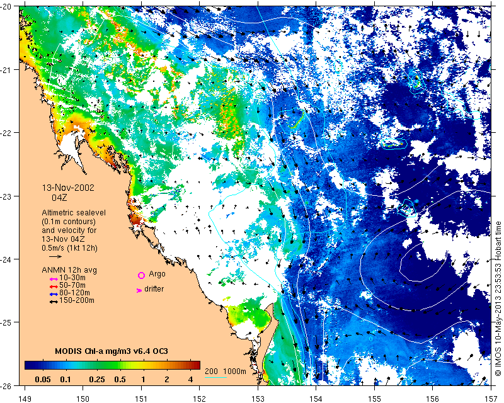Viewport: 504px width, 403px height.
Task: Click latitude axis label '-23'
Action: (x=6, y=196)
